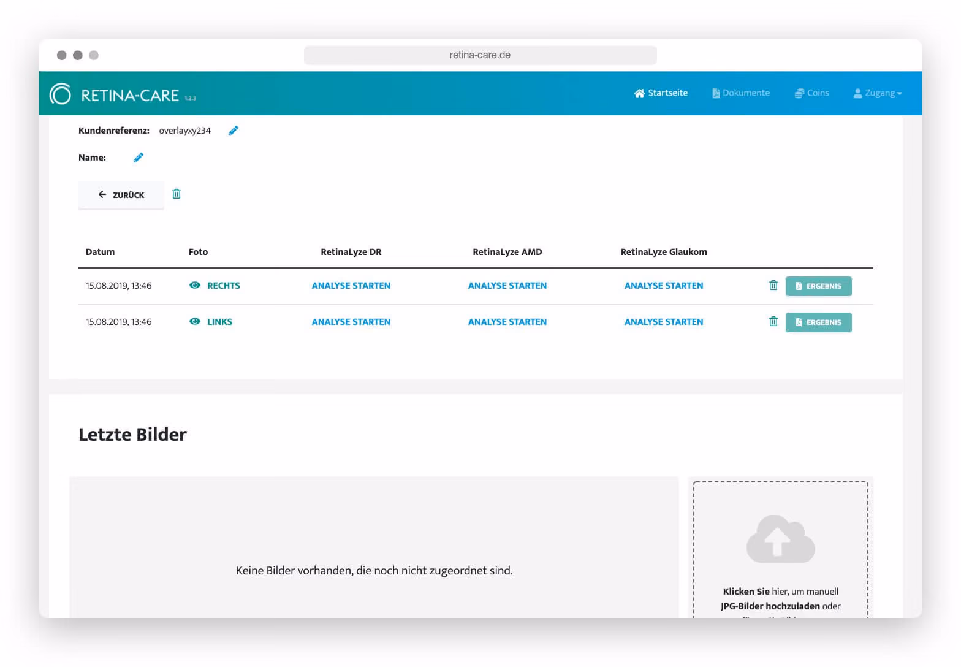Click the cloud upload icon
Image resolution: width=961 pixels, height=667 pixels.
tap(780, 539)
